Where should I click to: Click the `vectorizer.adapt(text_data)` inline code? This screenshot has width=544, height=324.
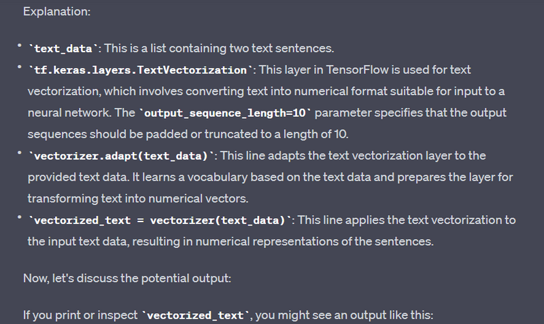point(120,156)
